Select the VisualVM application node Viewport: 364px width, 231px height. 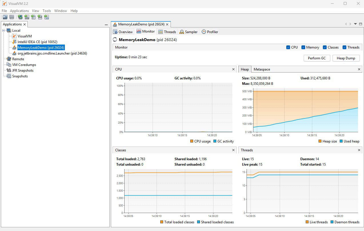coord(25,36)
